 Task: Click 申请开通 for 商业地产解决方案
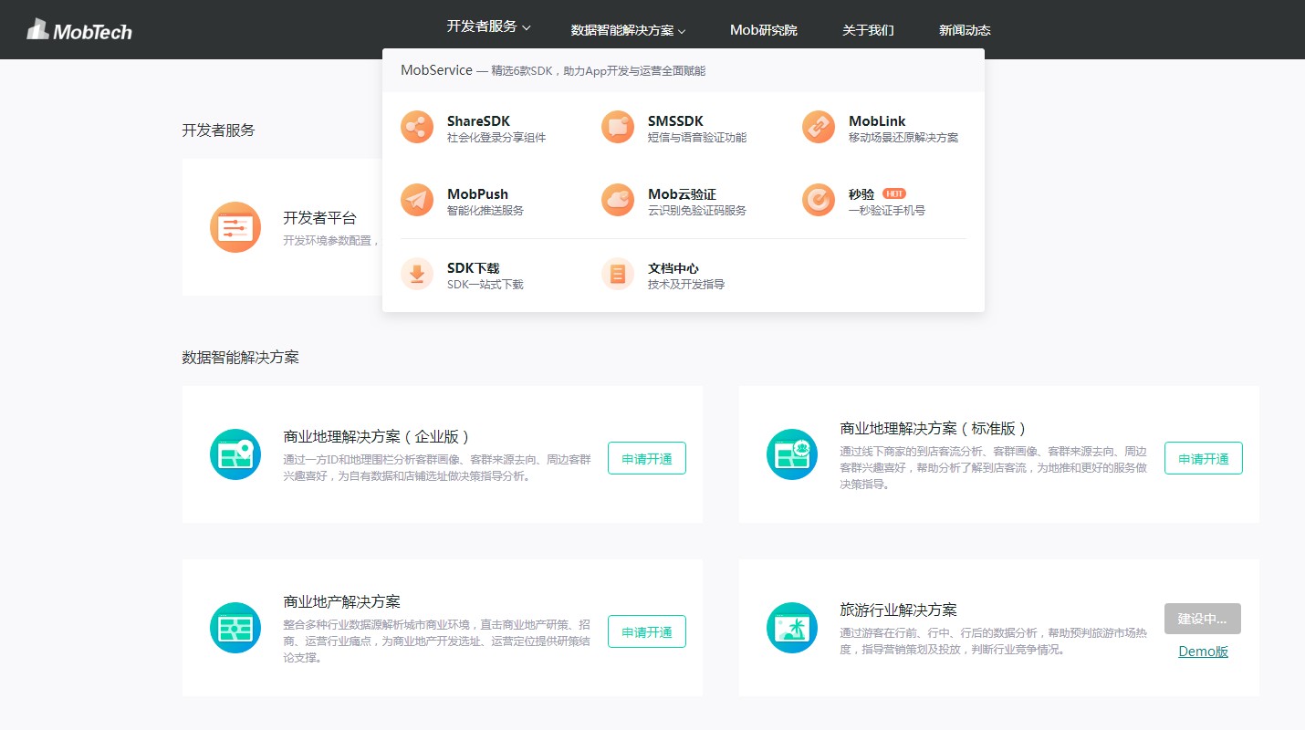click(647, 631)
